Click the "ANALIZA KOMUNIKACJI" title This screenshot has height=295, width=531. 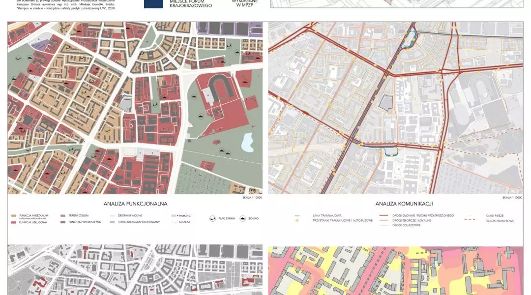[404, 204]
